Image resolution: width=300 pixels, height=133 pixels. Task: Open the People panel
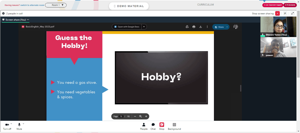click(144, 126)
